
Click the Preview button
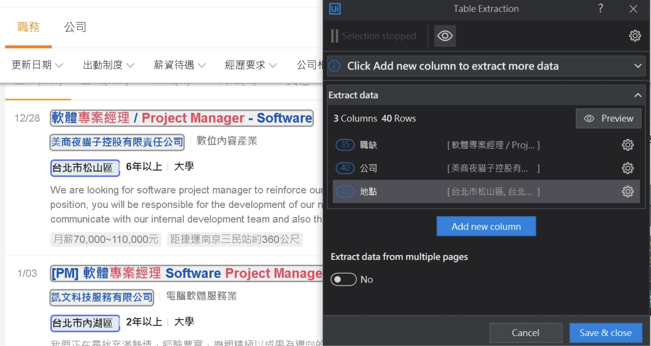[608, 118]
